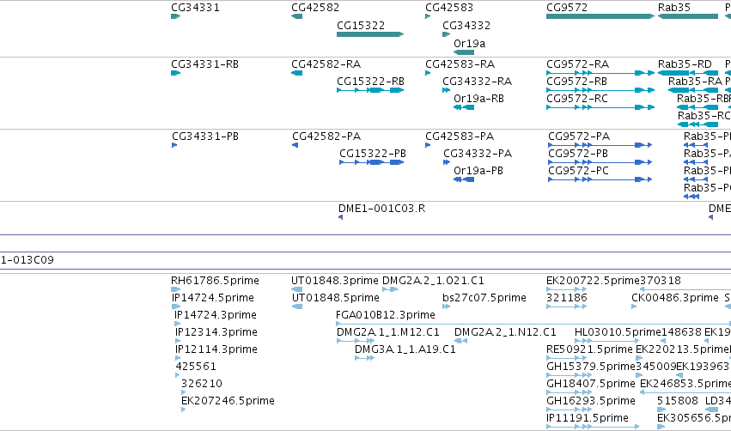Select the Rab35 gene bar

(x=688, y=16)
